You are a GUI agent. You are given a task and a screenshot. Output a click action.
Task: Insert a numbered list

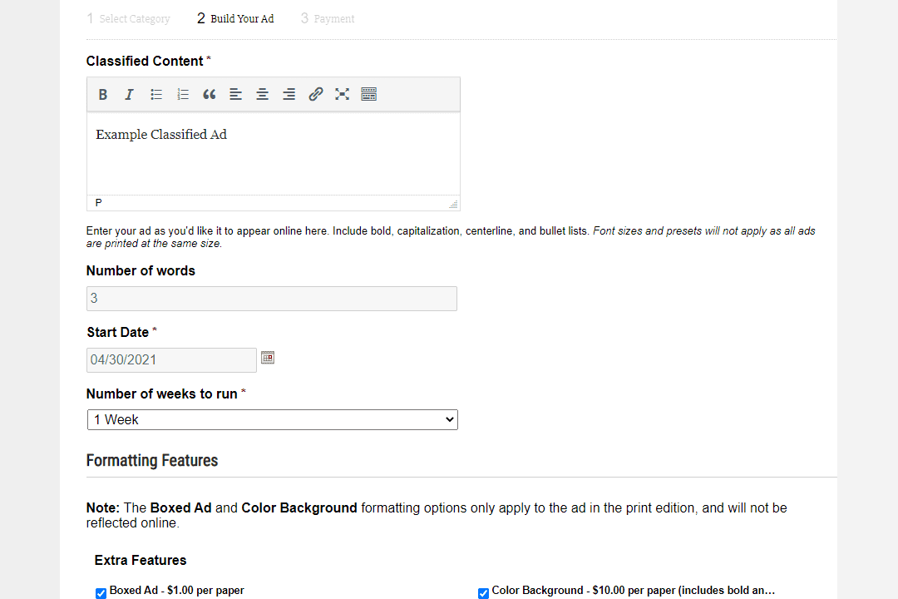click(x=183, y=95)
